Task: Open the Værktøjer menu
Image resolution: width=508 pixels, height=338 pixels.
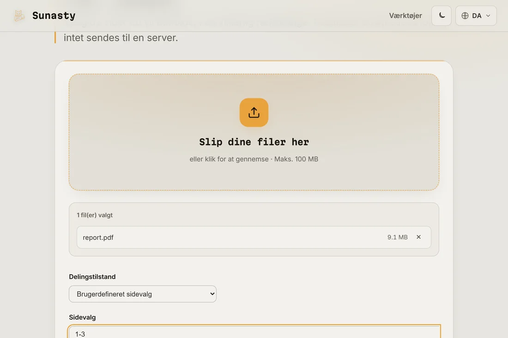Action: [405, 16]
